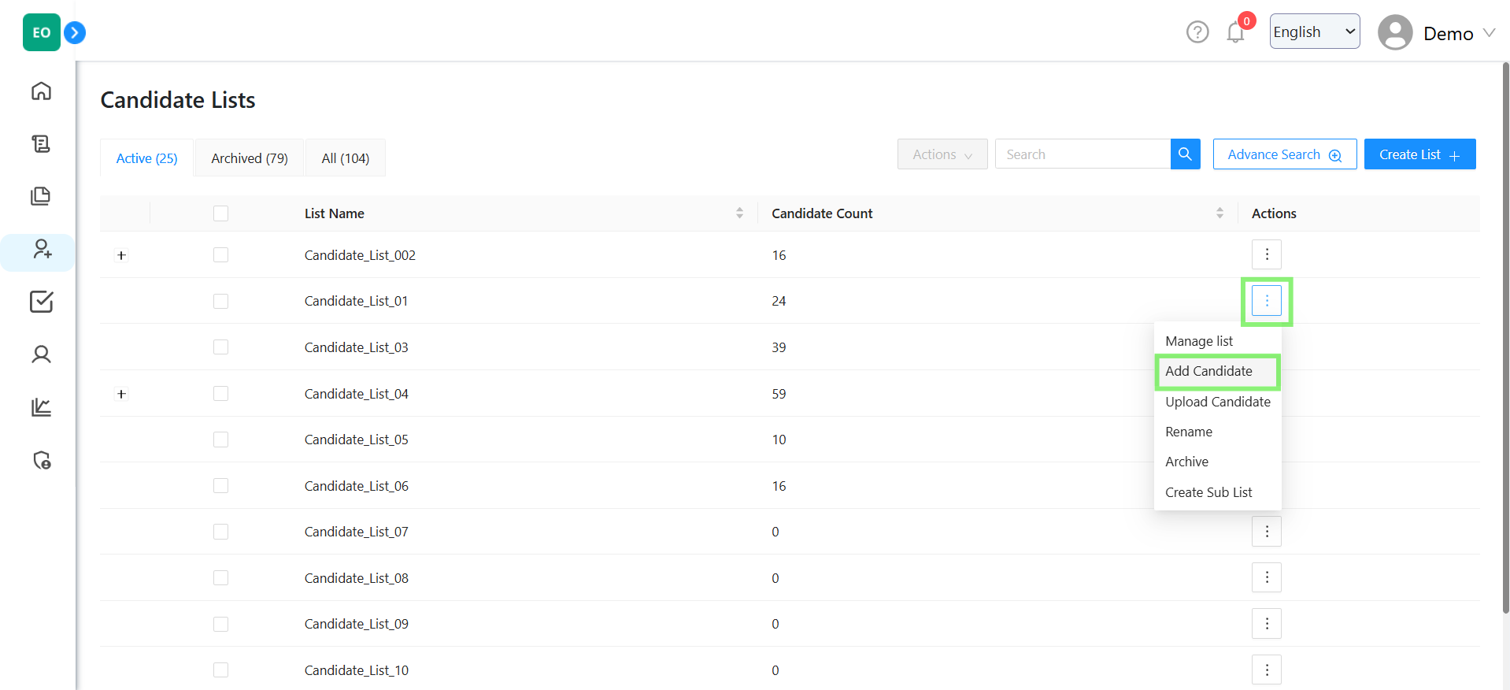Click the blue search magnifier button
1510x690 pixels.
[x=1185, y=154]
